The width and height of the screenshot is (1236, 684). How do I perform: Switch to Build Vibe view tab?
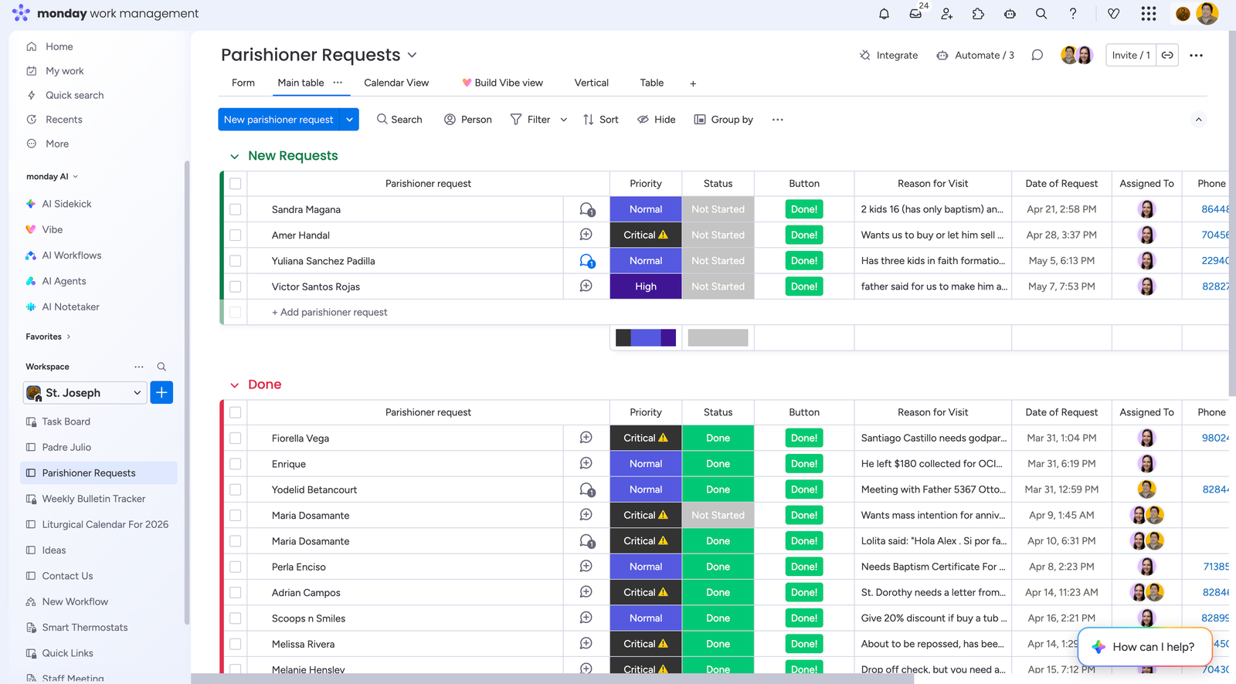[x=502, y=83]
